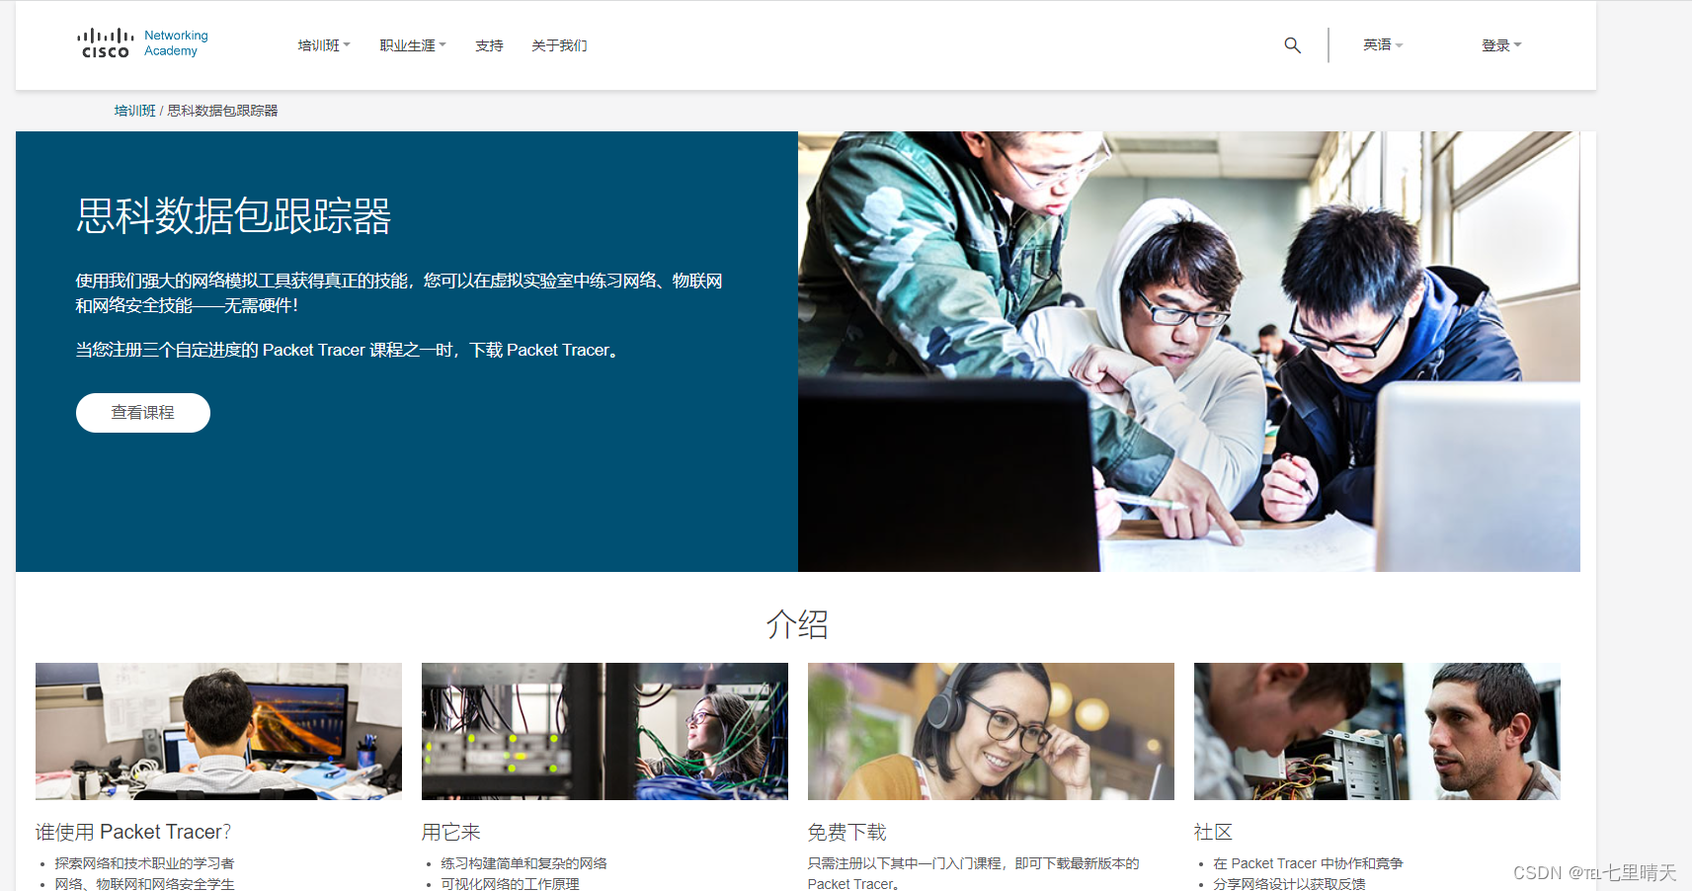1692x891 pixels.
Task: Click the 练习构建简单和复杂的网络 bullet
Action: pyautogui.click(x=524, y=863)
